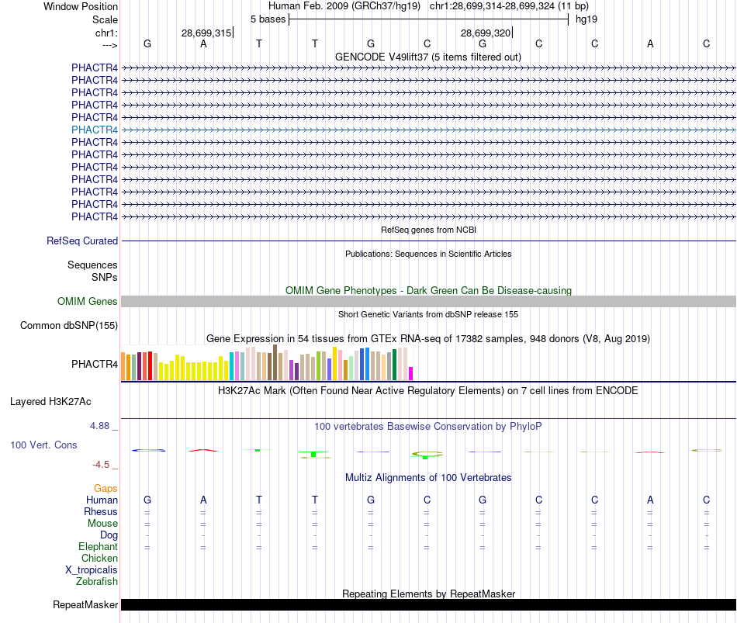
Task: Click the dark green bar in the GTEx chart
Action: [x=394, y=365]
